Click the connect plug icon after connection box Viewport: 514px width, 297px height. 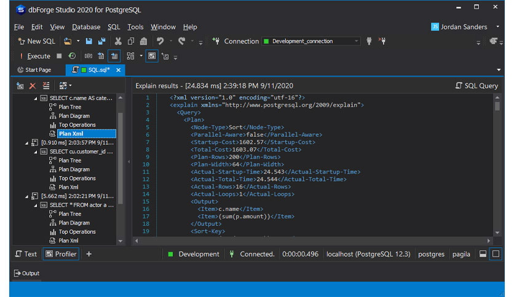(x=369, y=41)
